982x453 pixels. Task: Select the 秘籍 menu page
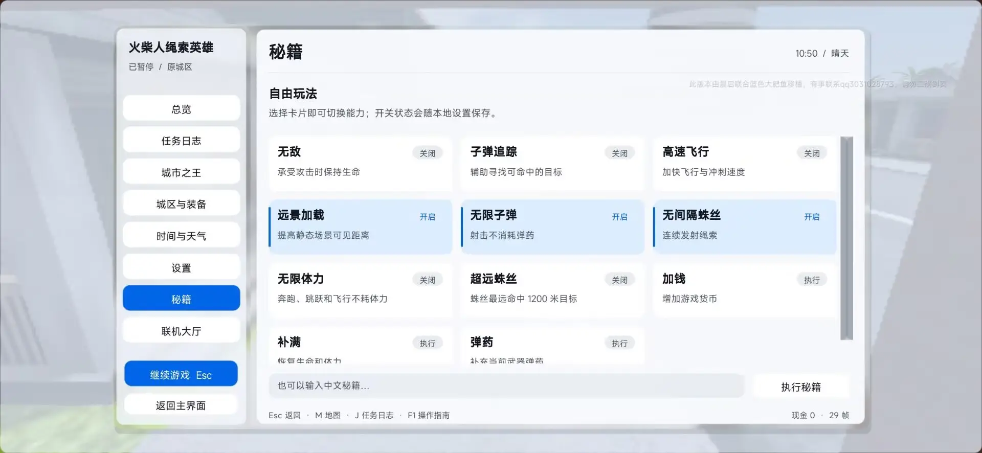[x=181, y=299]
